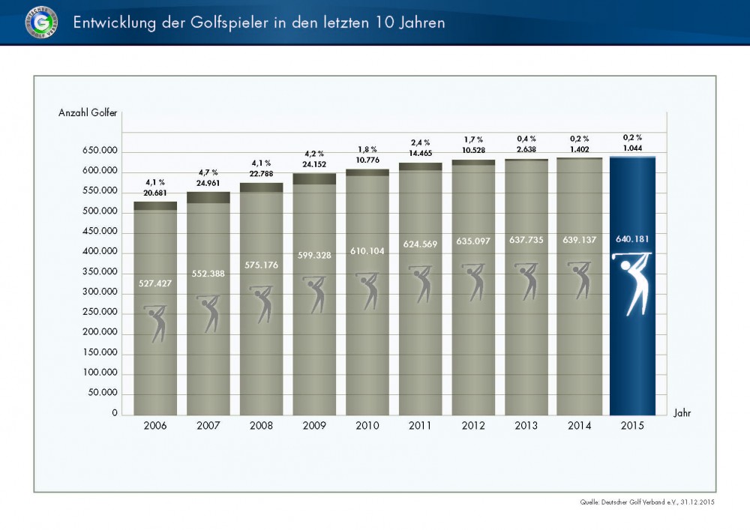This screenshot has width=750, height=530.
Task: Select the 527.427 value label
Action: point(156,283)
